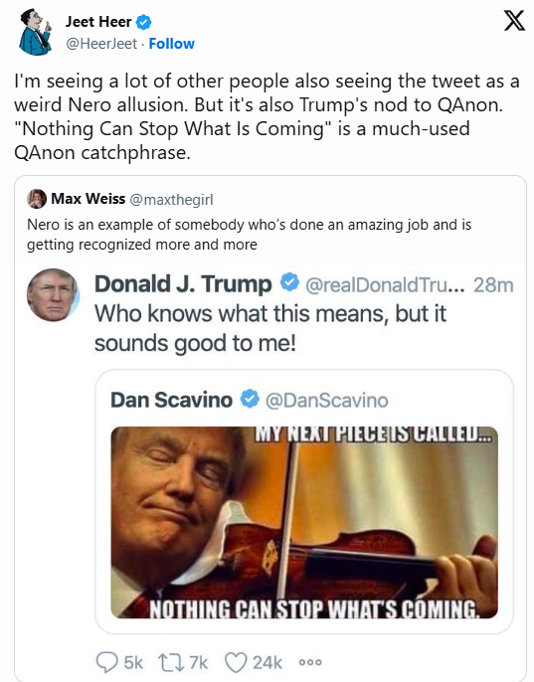534x682 pixels.
Task: Open the @HeerJeet handle link
Action: (x=101, y=44)
